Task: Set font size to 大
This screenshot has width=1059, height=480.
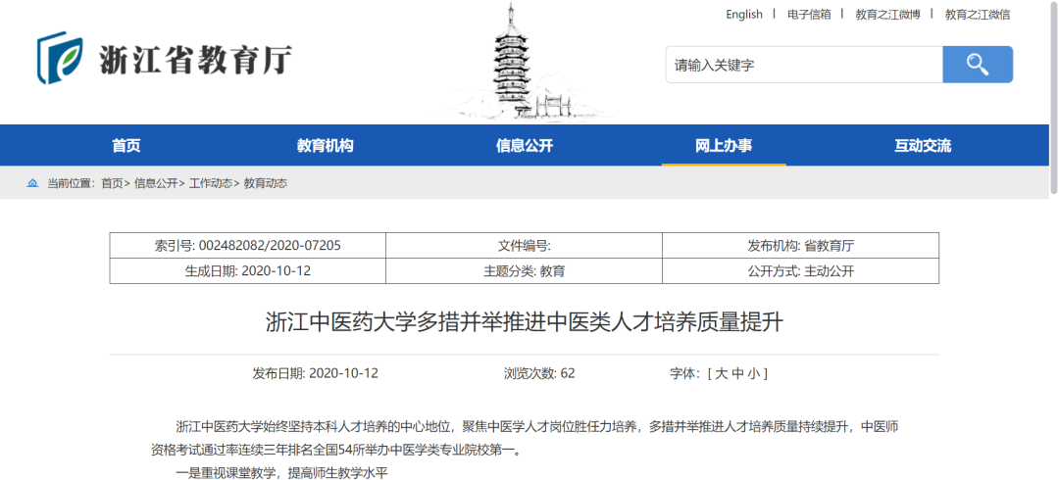Action: pyautogui.click(x=721, y=373)
